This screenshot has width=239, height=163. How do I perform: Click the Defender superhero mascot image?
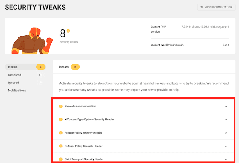(32, 41)
